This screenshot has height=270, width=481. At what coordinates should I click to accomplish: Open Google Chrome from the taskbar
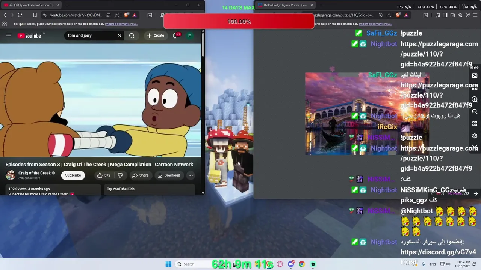click(x=302, y=264)
